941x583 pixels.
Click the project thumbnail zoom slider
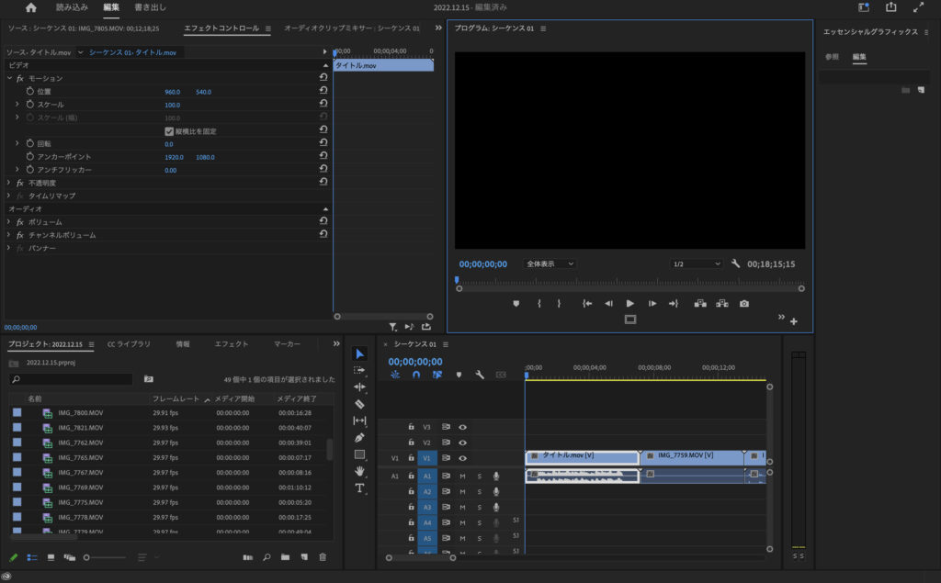(x=87, y=557)
